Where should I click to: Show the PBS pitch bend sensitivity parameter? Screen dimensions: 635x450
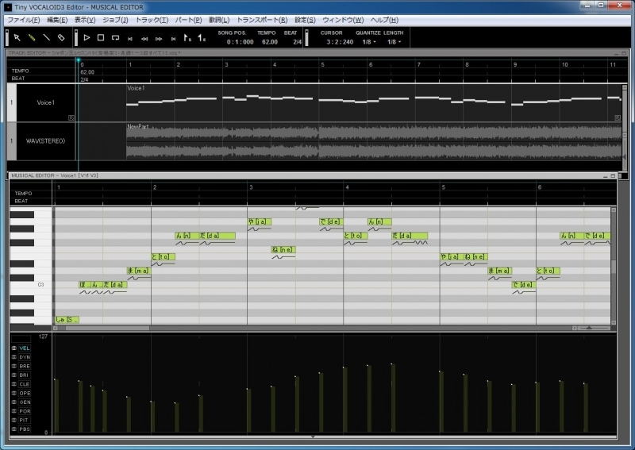[25, 429]
